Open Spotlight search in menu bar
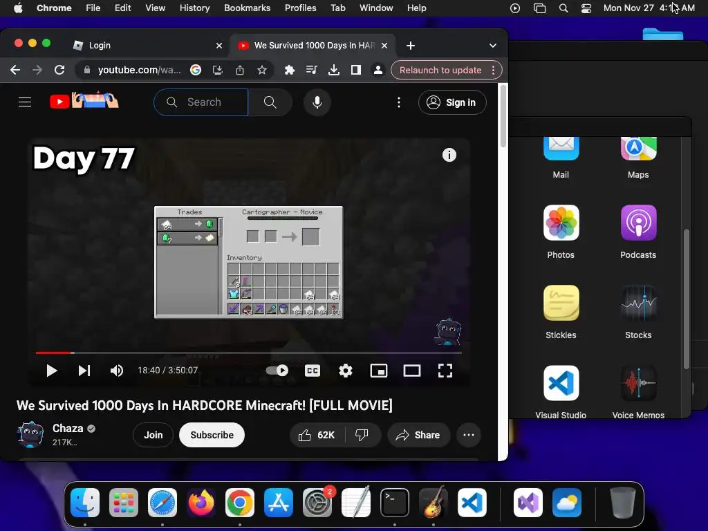The width and height of the screenshot is (708, 531). (563, 8)
